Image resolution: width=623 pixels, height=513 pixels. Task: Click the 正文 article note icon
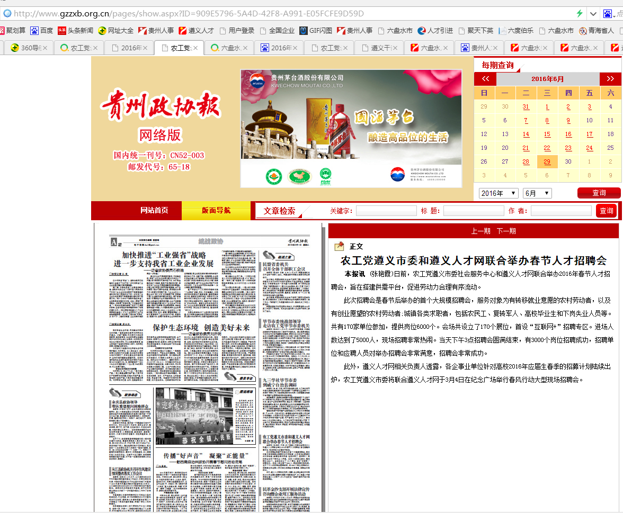point(339,246)
